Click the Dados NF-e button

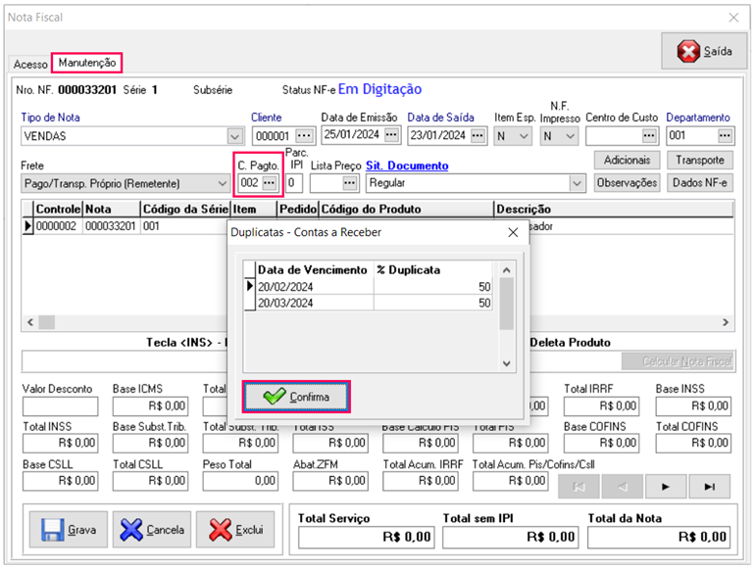coord(698,182)
